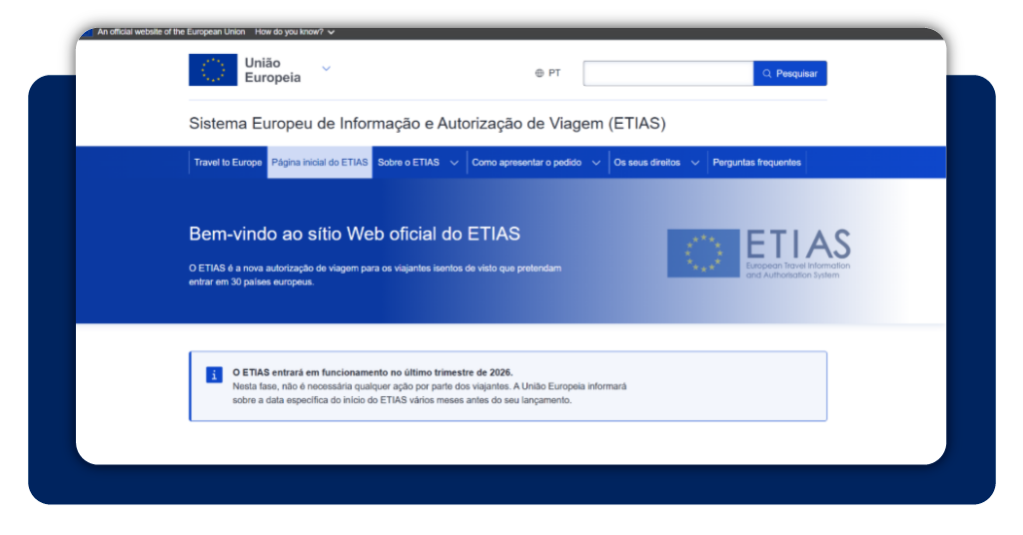
Task: Click the globe language icon
Action: pos(539,73)
